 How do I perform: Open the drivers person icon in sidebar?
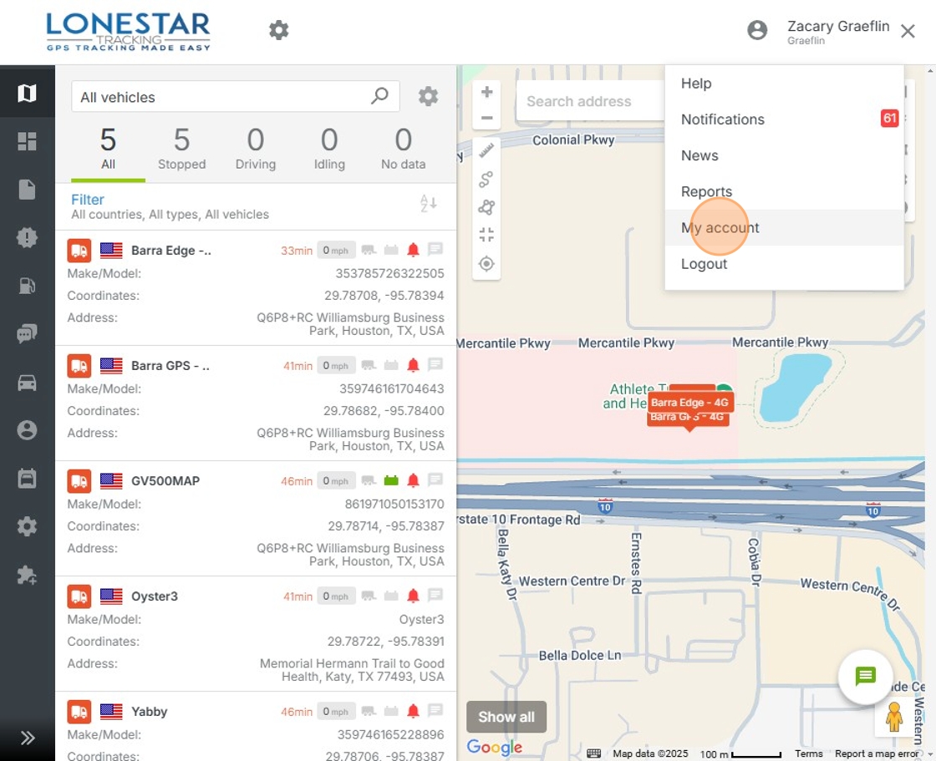point(27,429)
